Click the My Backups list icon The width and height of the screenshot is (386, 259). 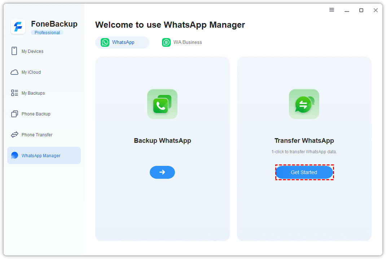(14, 93)
